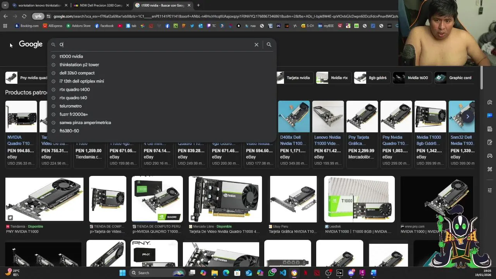The width and height of the screenshot is (496, 279).
Task: Select the 'Nvidia t600' filter chip
Action: click(412, 78)
